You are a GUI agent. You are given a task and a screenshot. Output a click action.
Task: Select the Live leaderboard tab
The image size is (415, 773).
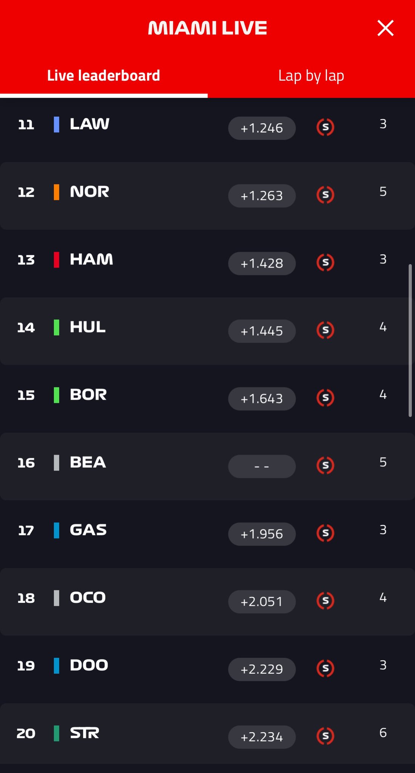104,76
